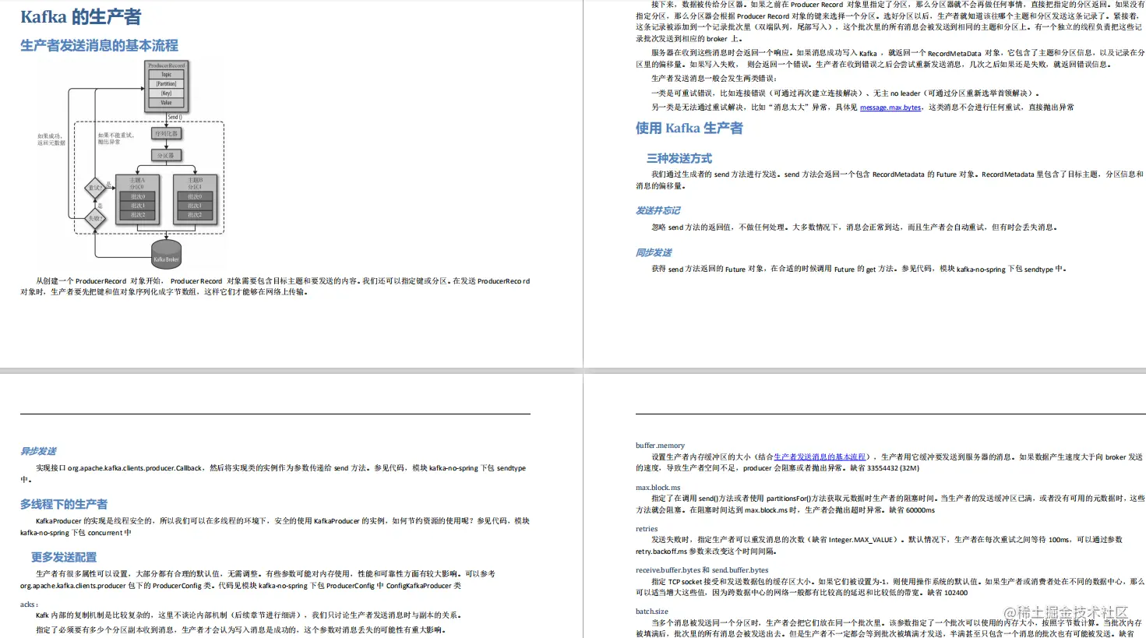Select the 更多发送配置 heading
The height and width of the screenshot is (638, 1146).
point(65,556)
